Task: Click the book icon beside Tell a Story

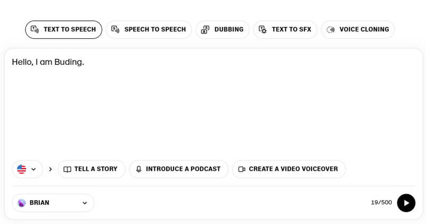Action: 67,169
